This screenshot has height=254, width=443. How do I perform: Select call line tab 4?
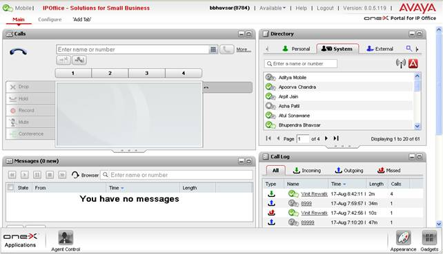(184, 73)
